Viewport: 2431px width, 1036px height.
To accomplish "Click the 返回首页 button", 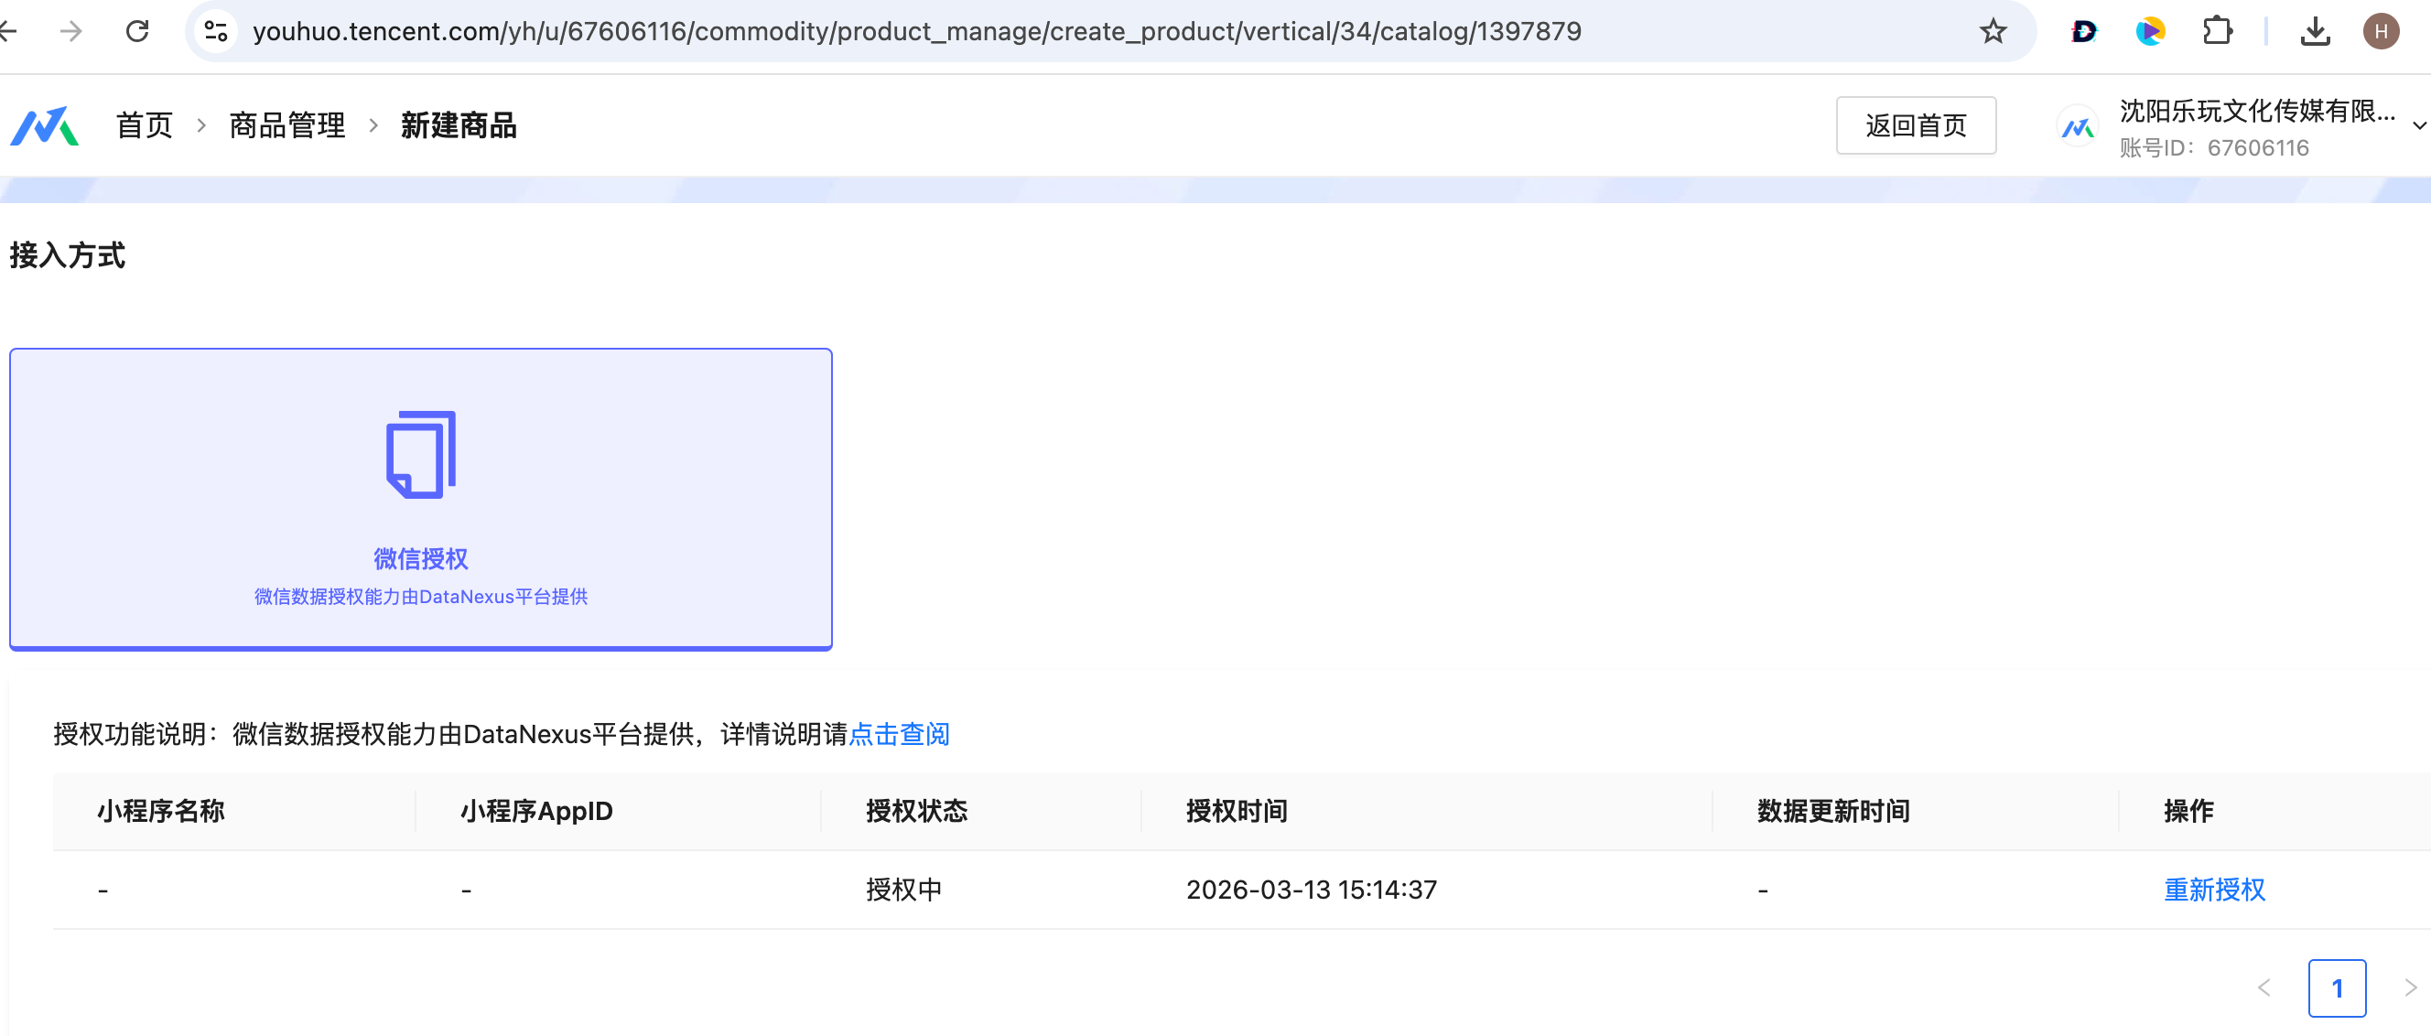I will click(1915, 125).
